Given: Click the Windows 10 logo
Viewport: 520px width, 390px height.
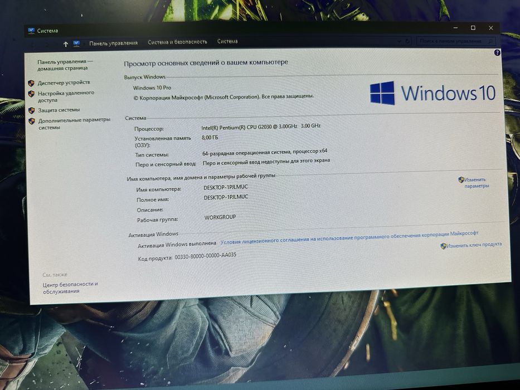Looking at the screenshot, I should [432, 93].
